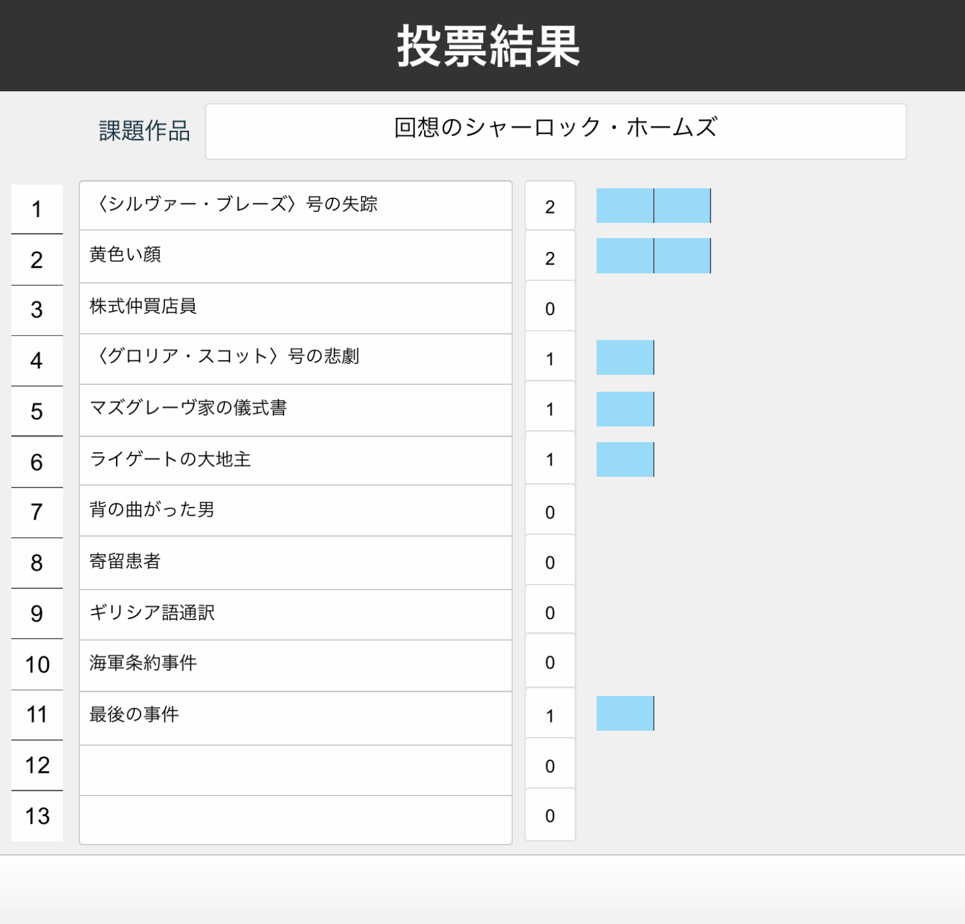Click the 〈グロリア・スコット〉号の悲劇 entry
The width and height of the screenshot is (965, 924).
(295, 358)
